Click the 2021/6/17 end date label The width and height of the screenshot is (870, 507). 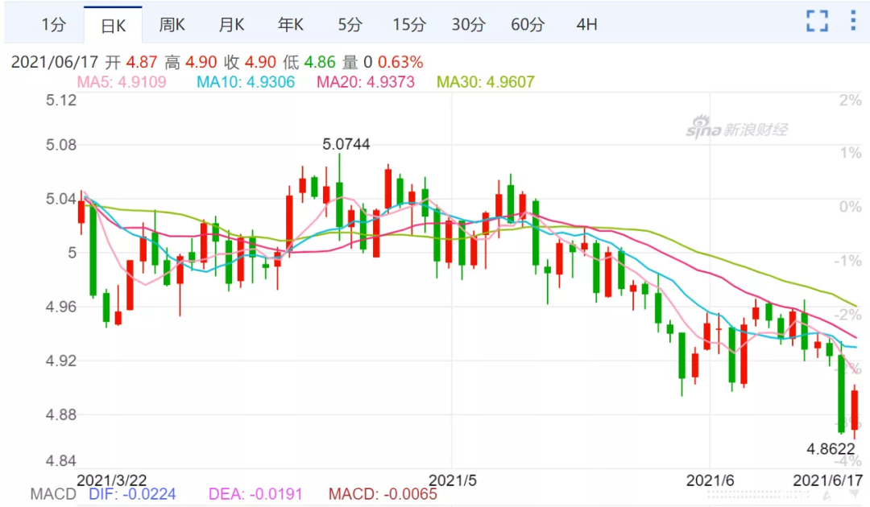[x=828, y=480]
